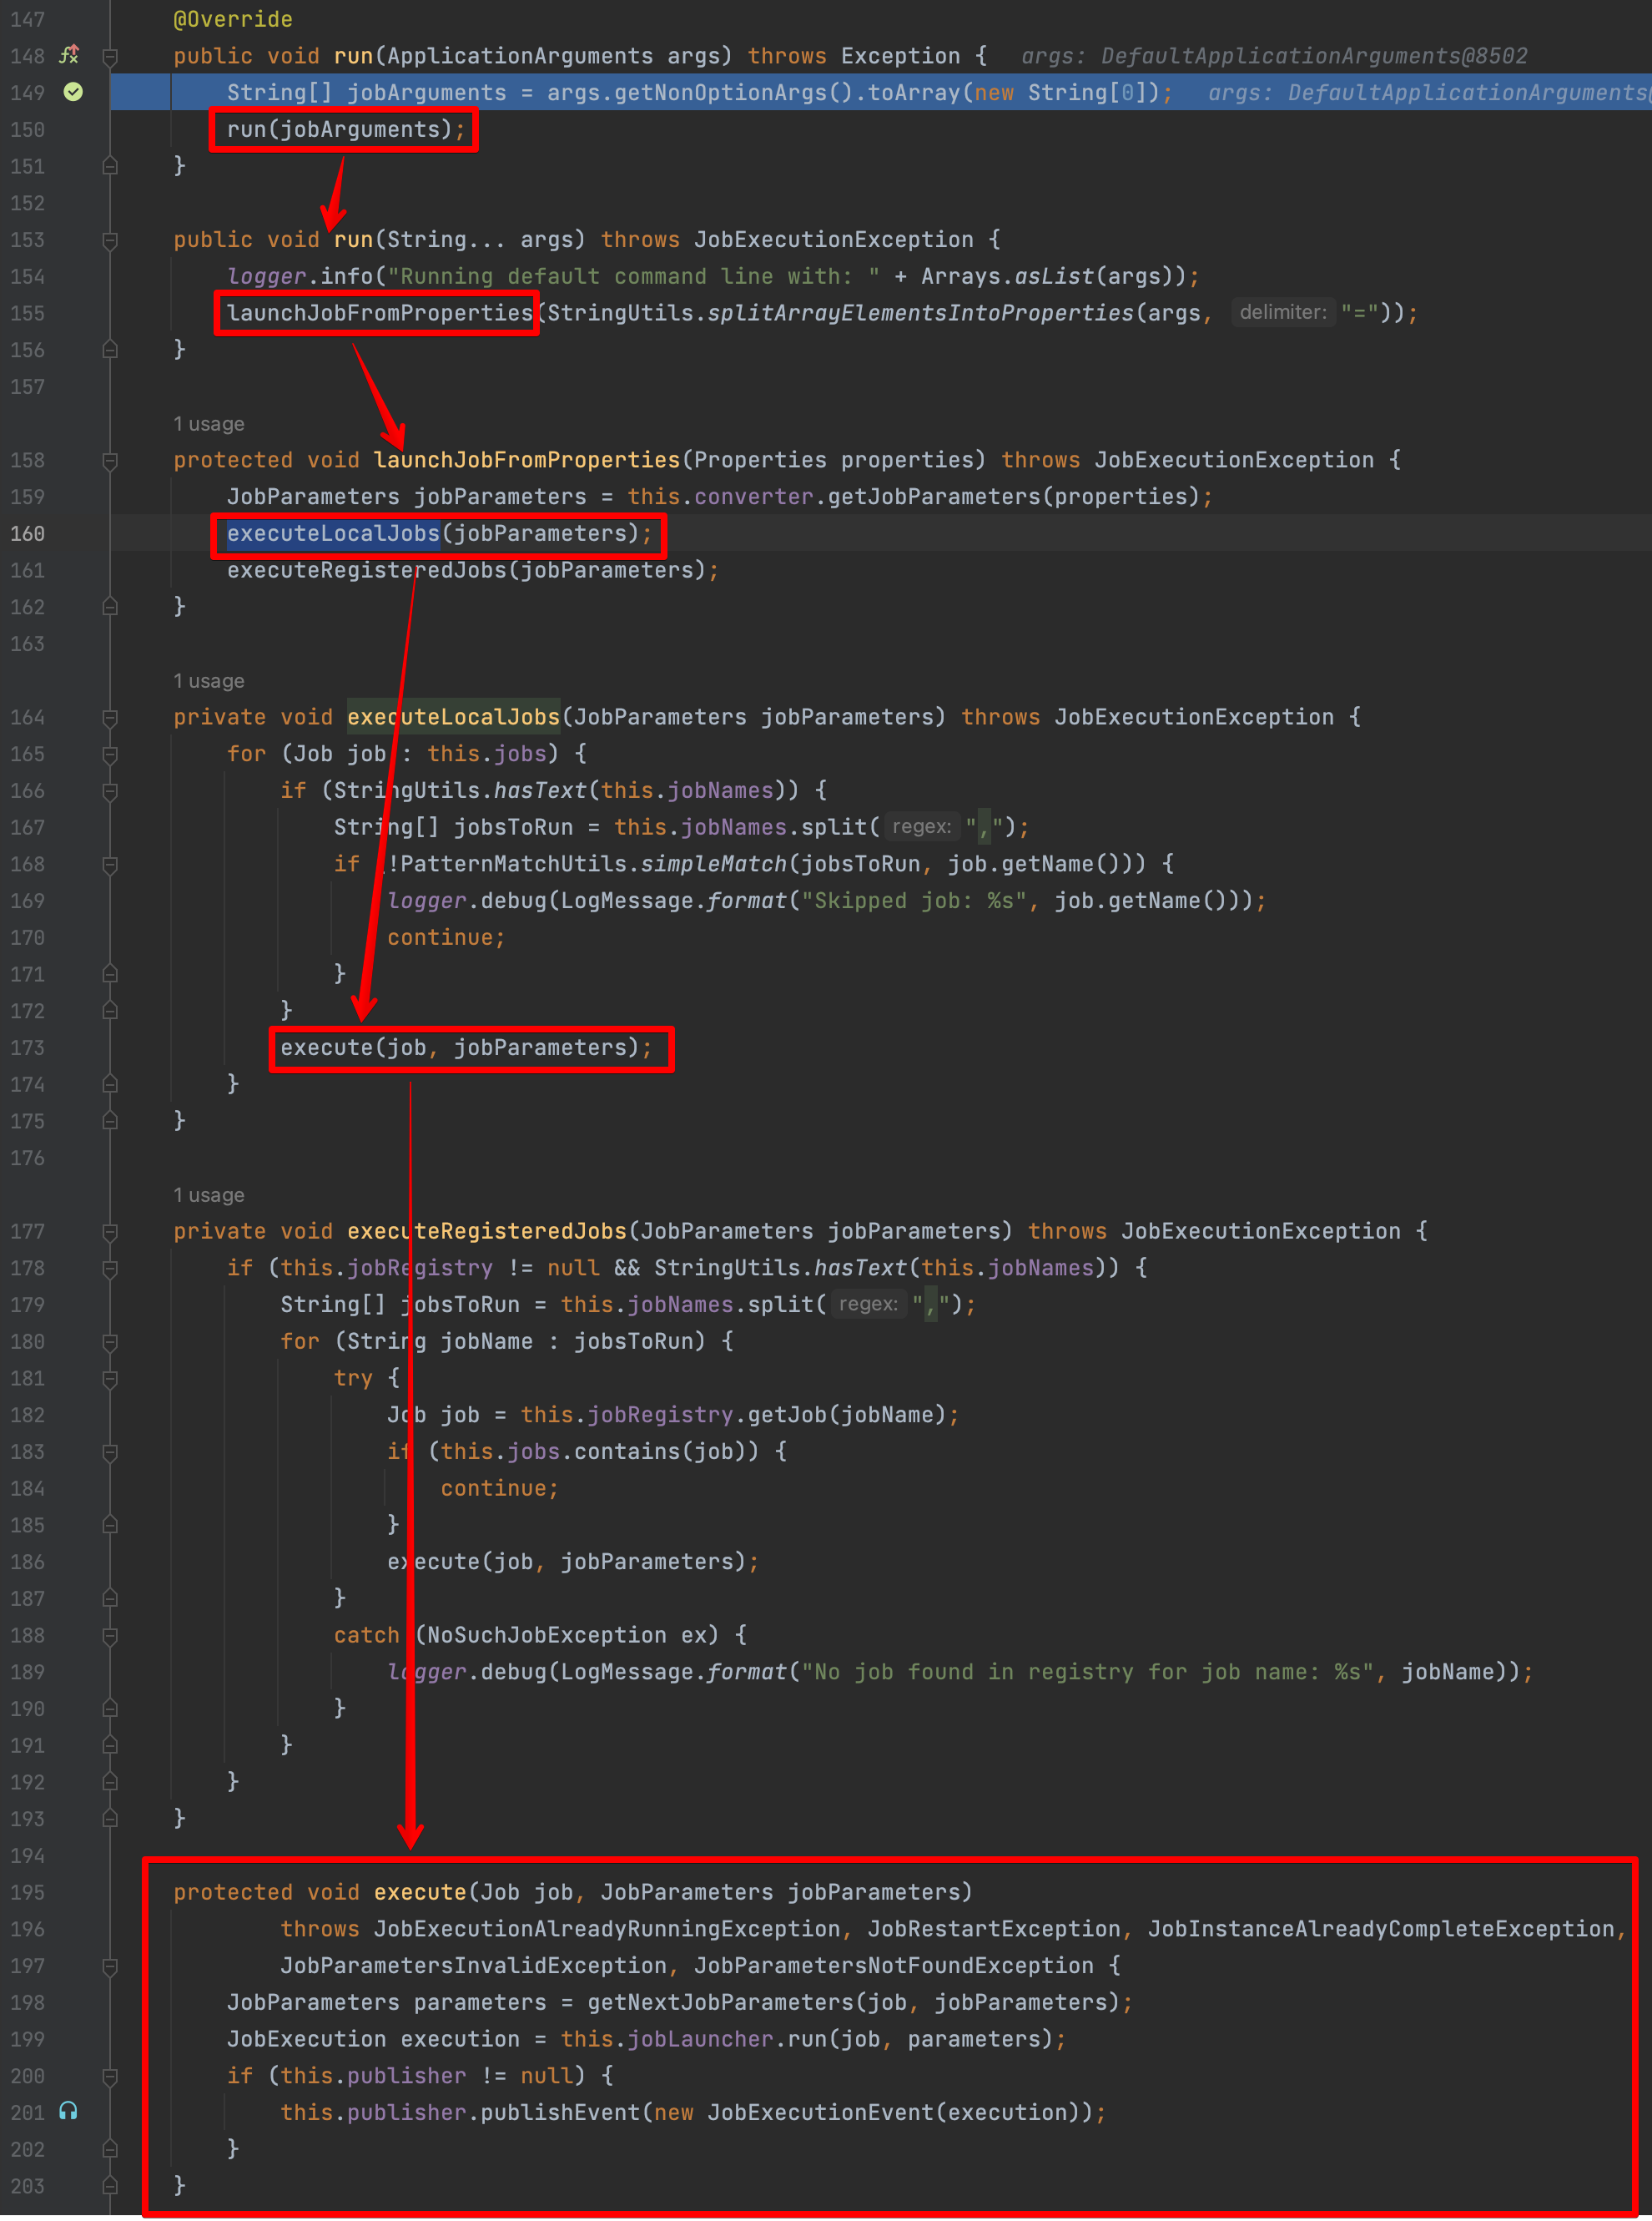The image size is (1652, 2221).
Task: Fold the publisher null-check if block at line 200
Action: point(110,2077)
